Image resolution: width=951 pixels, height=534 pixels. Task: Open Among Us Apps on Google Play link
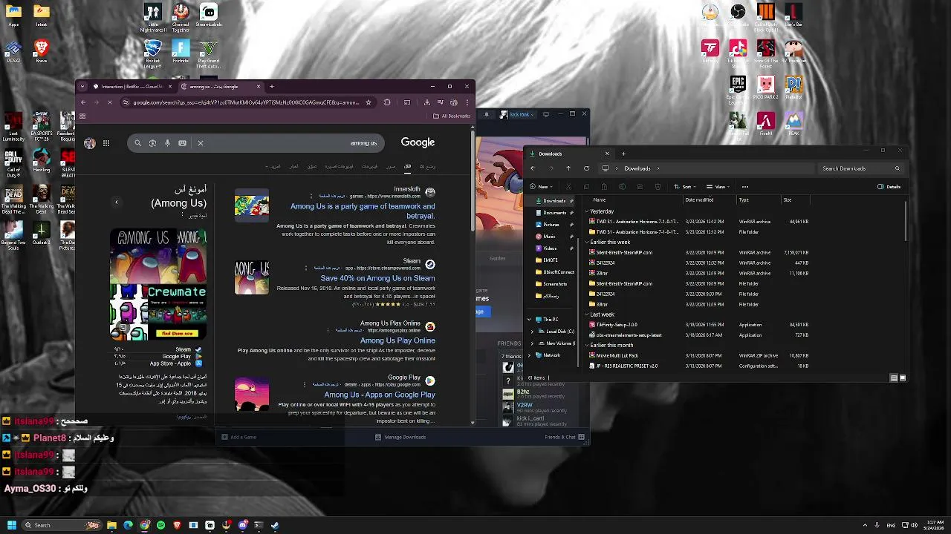click(380, 395)
